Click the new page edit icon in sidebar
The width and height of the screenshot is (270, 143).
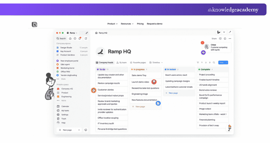(x=86, y=38)
